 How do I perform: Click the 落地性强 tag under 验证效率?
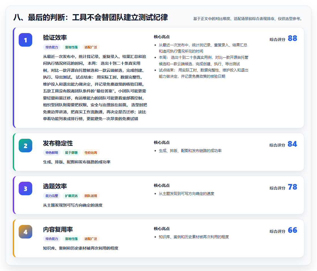click(71, 47)
